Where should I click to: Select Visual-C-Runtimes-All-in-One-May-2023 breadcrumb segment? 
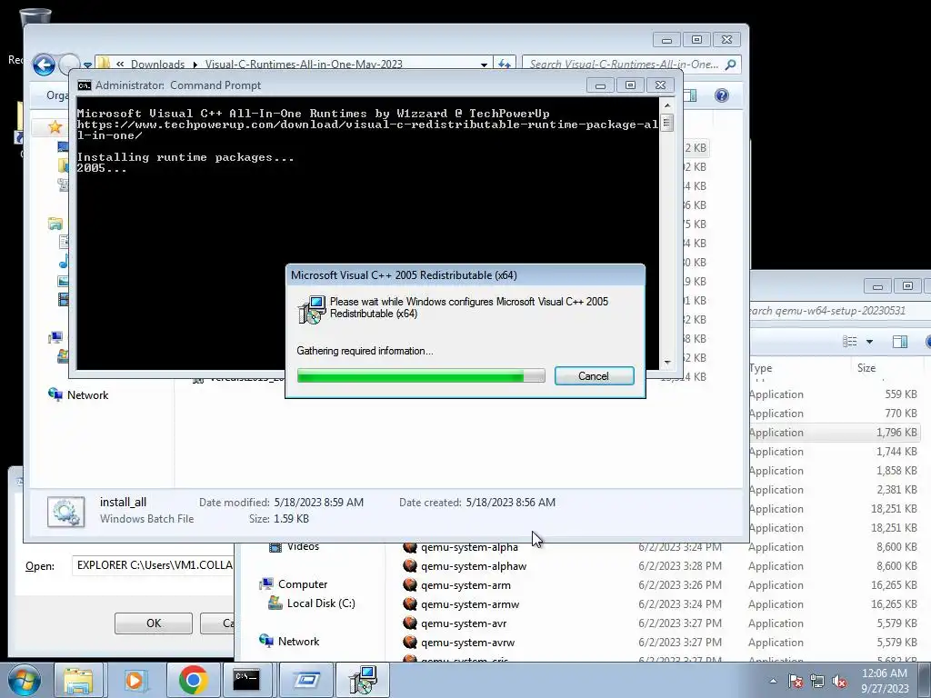coord(304,65)
